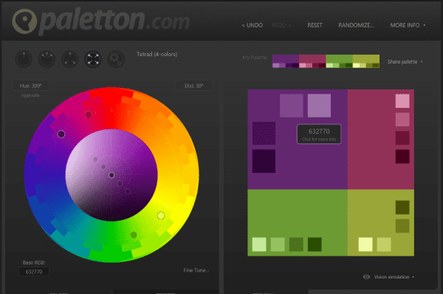Click the darkest green swatch
Viewport: 443px width, 294px height.
click(315, 245)
